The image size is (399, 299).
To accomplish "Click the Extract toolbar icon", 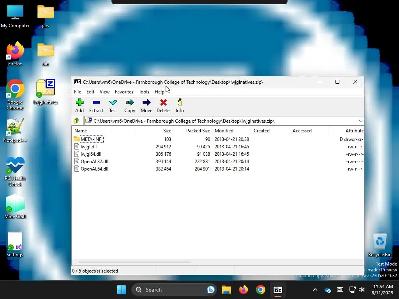I will click(96, 102).
